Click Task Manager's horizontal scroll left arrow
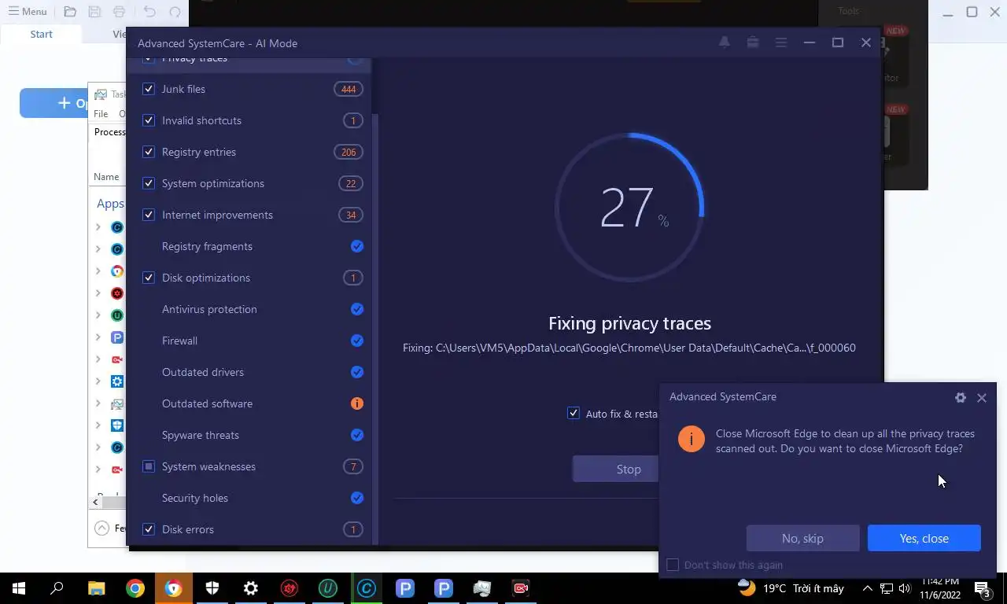 coord(96,502)
